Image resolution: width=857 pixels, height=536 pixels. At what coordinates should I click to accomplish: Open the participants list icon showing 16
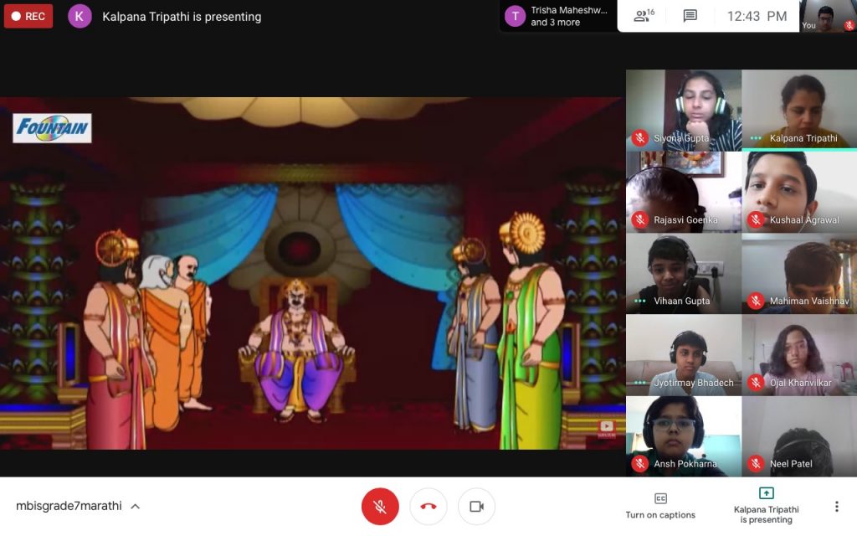(644, 15)
